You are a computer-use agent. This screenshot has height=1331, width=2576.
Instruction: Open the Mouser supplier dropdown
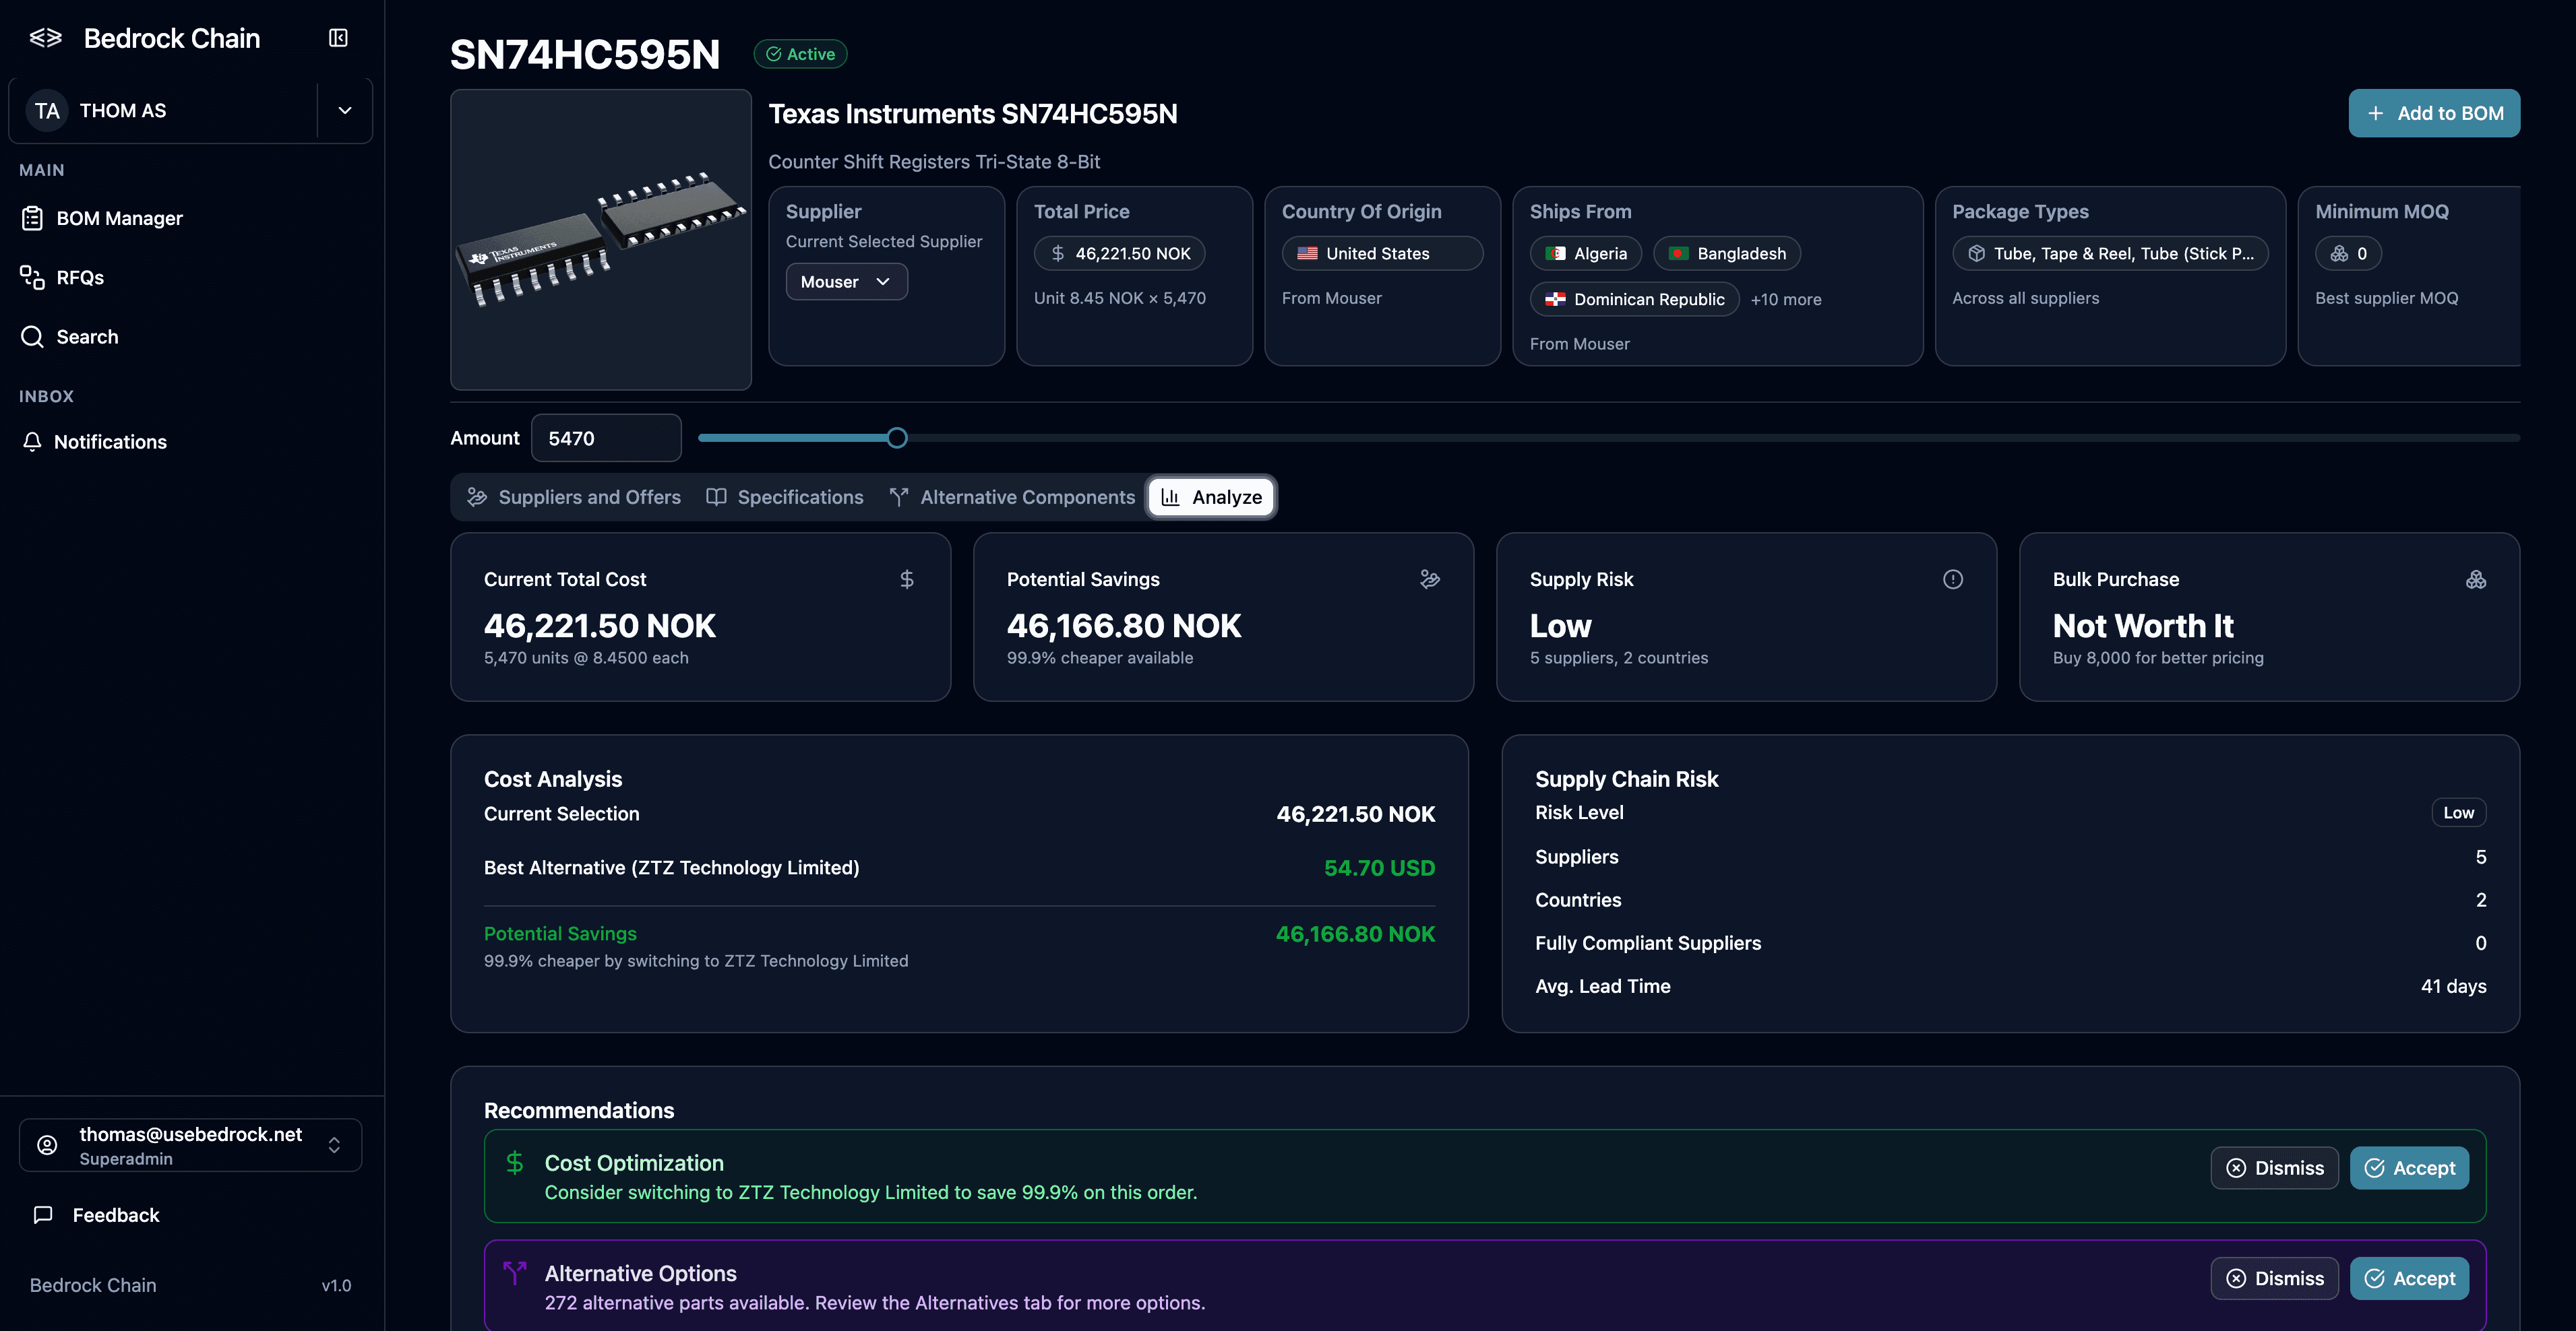click(x=846, y=282)
